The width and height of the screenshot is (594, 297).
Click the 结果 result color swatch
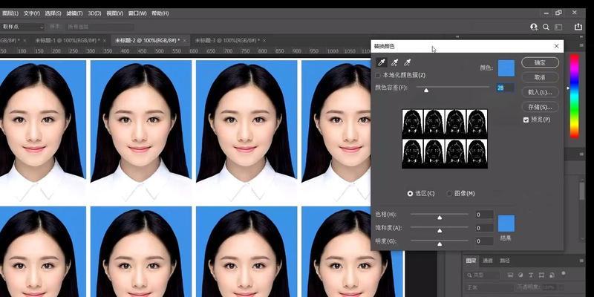point(506,223)
